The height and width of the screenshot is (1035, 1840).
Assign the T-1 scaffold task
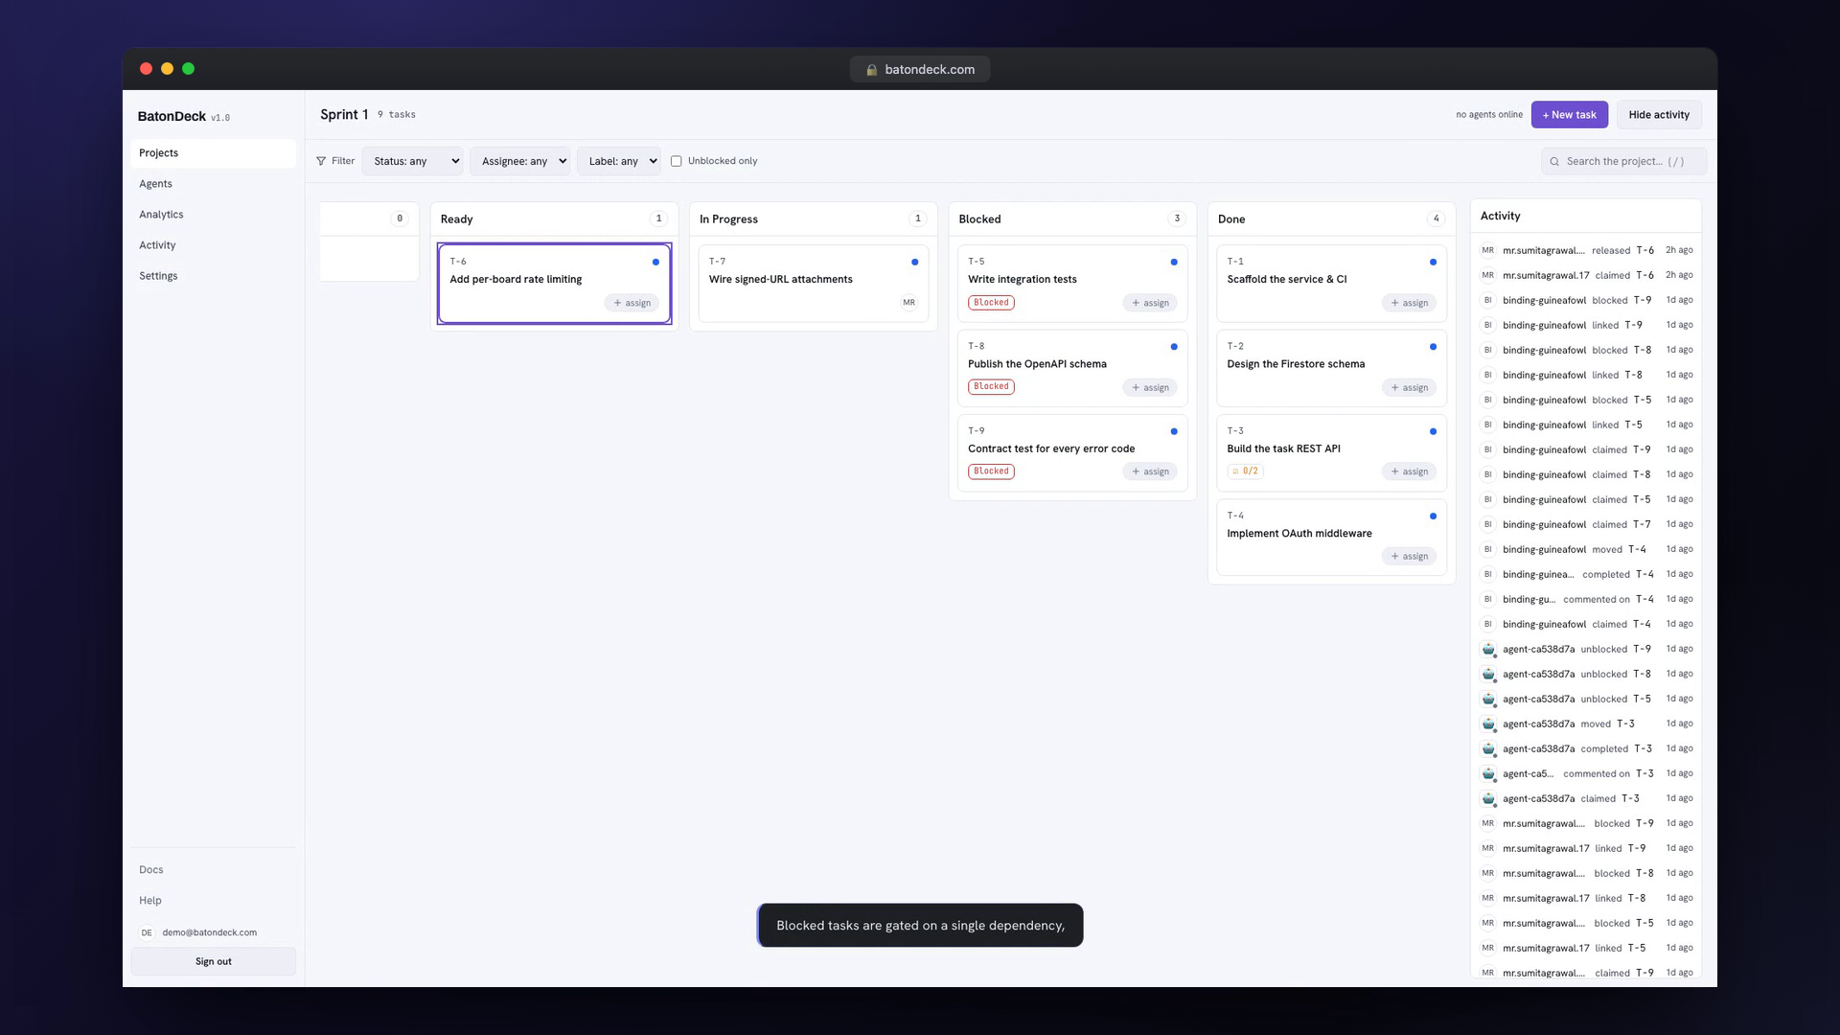(x=1409, y=303)
